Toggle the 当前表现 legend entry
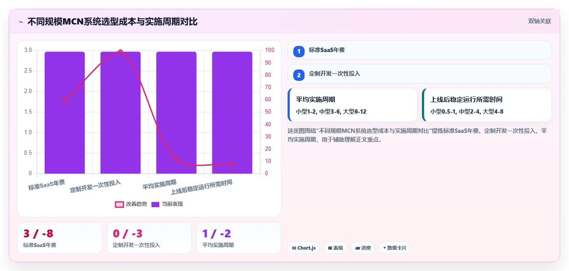The height and width of the screenshot is (271, 569). (x=167, y=204)
